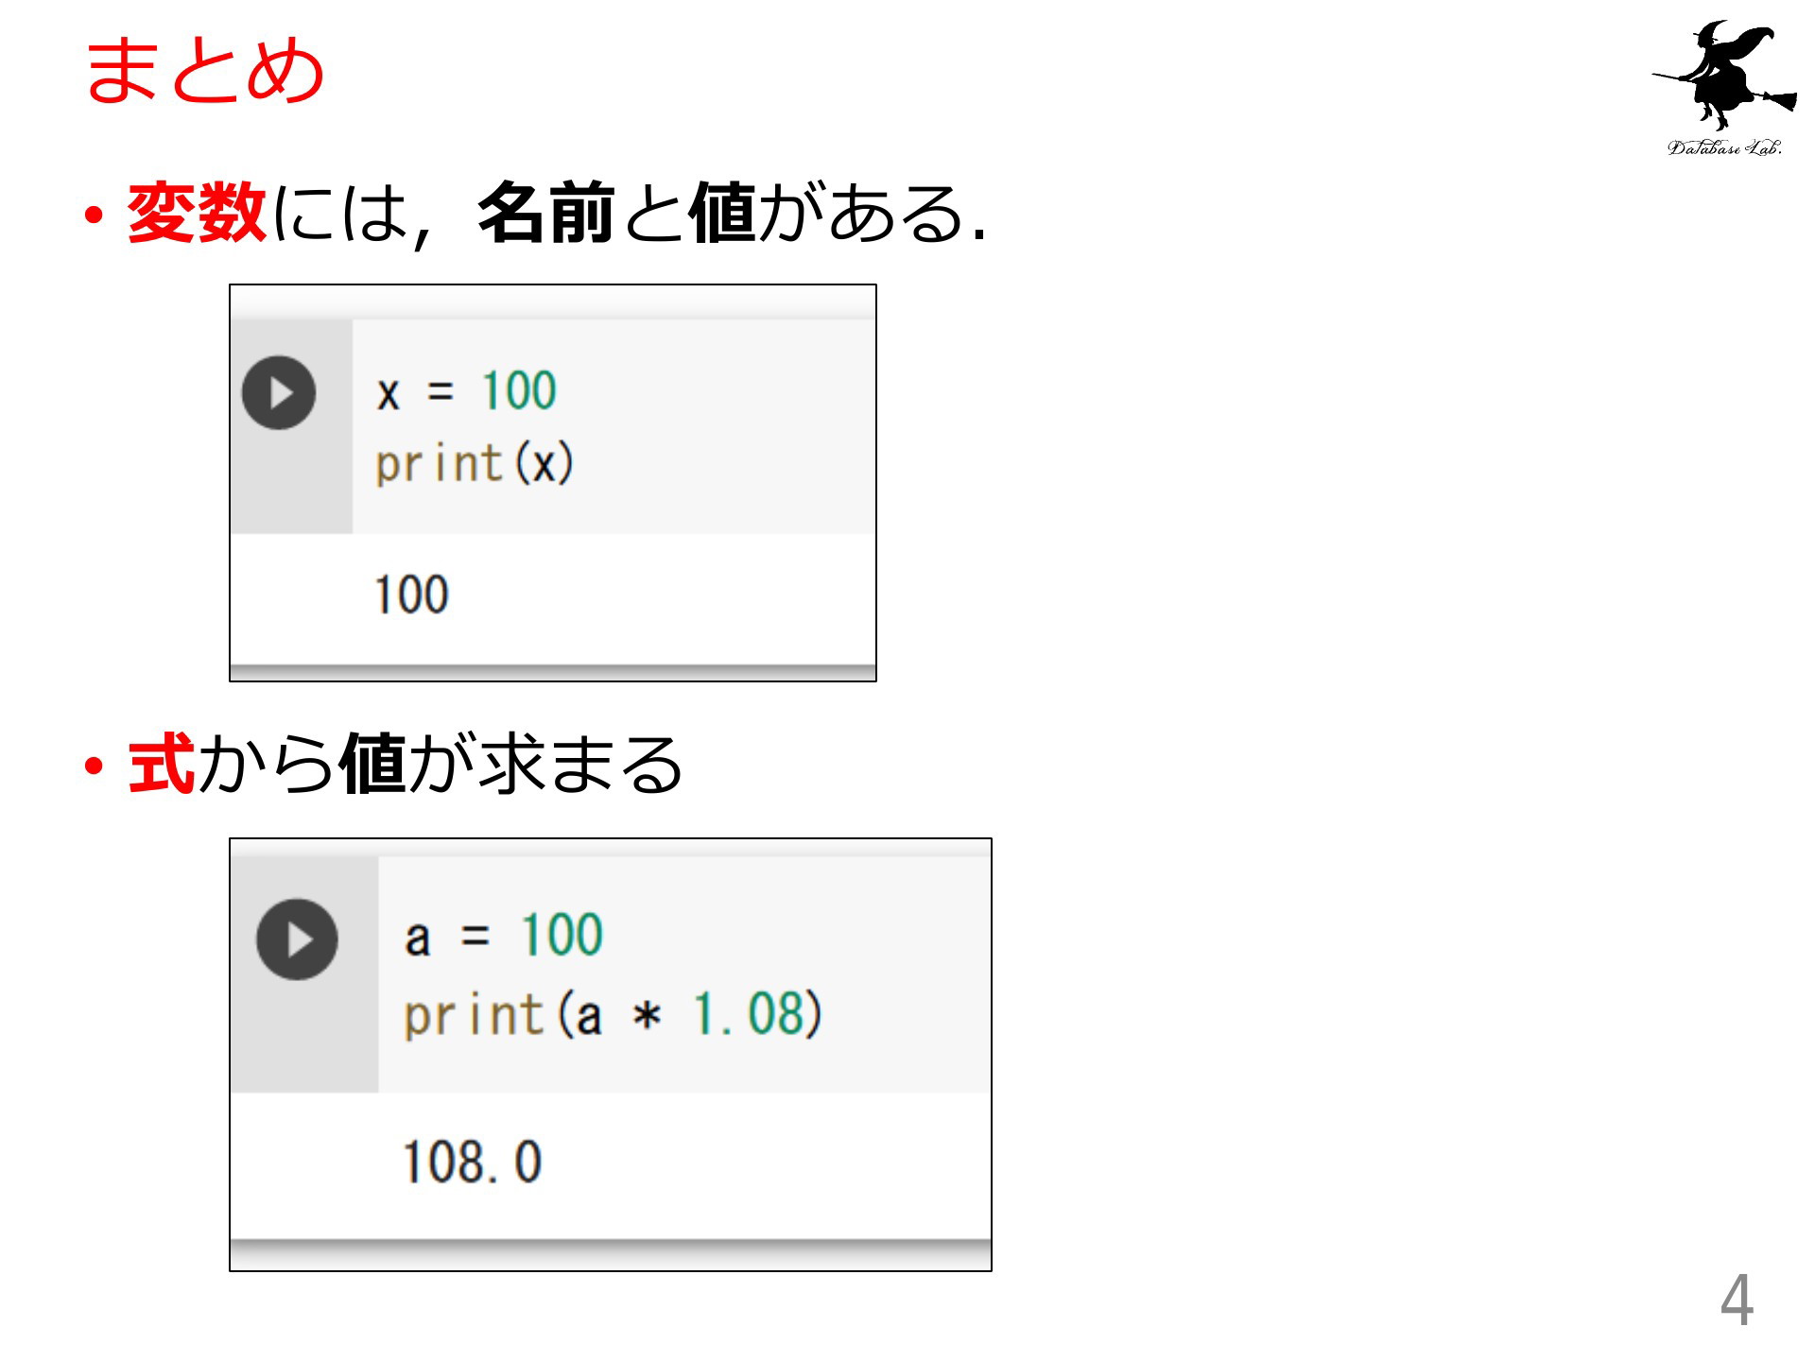Run the a = 100 code cell
The image size is (1815, 1361).
pyautogui.click(x=297, y=939)
